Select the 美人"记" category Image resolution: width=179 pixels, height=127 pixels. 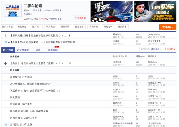click(x=36, y=27)
